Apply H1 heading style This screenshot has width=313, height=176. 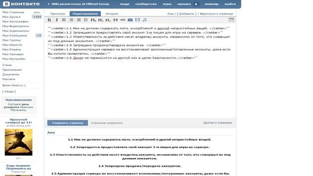coord(93,20)
